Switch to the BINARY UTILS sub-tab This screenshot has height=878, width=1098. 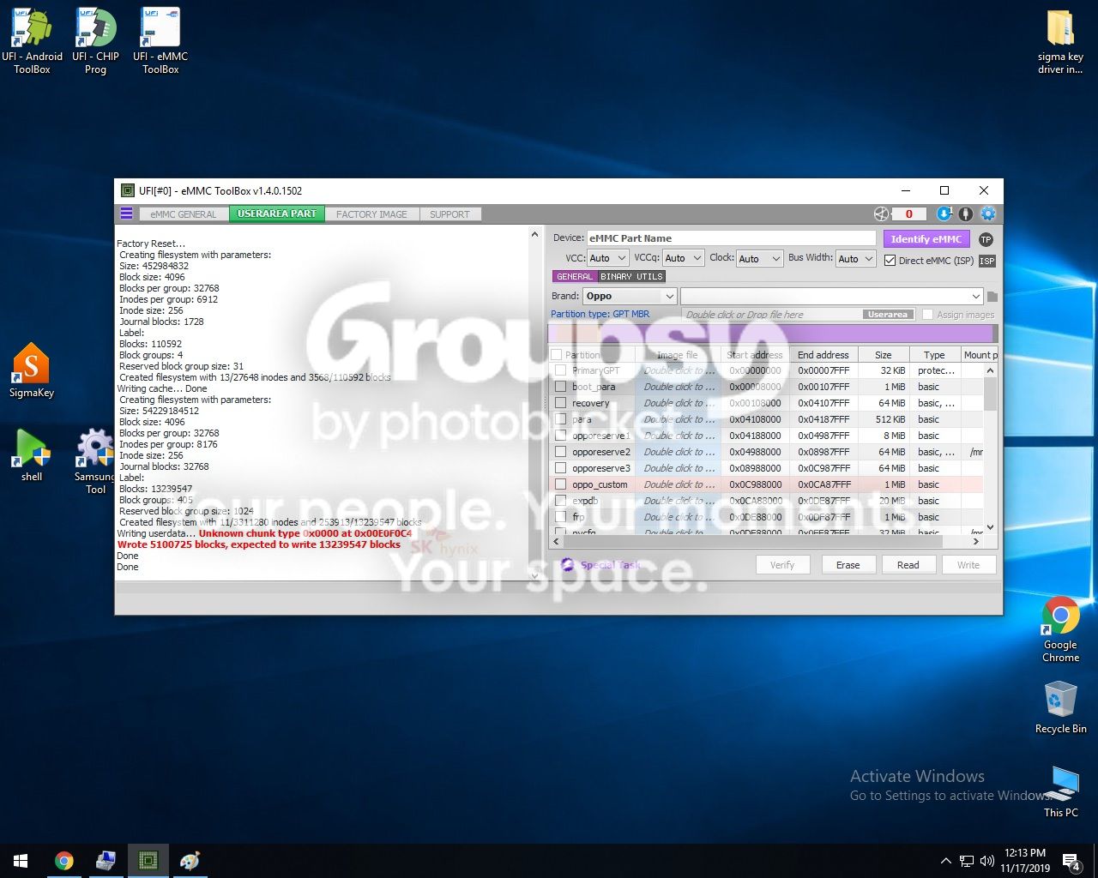point(631,277)
